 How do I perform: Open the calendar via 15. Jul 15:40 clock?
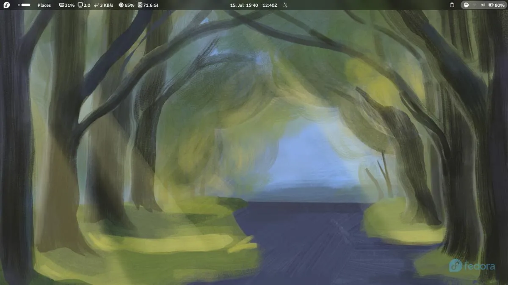244,5
